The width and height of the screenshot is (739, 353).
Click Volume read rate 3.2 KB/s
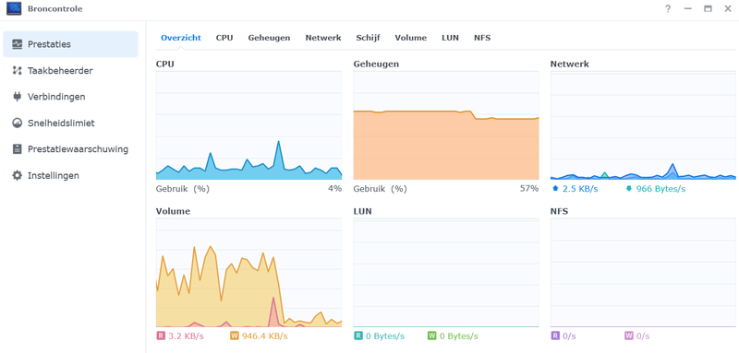187,336
